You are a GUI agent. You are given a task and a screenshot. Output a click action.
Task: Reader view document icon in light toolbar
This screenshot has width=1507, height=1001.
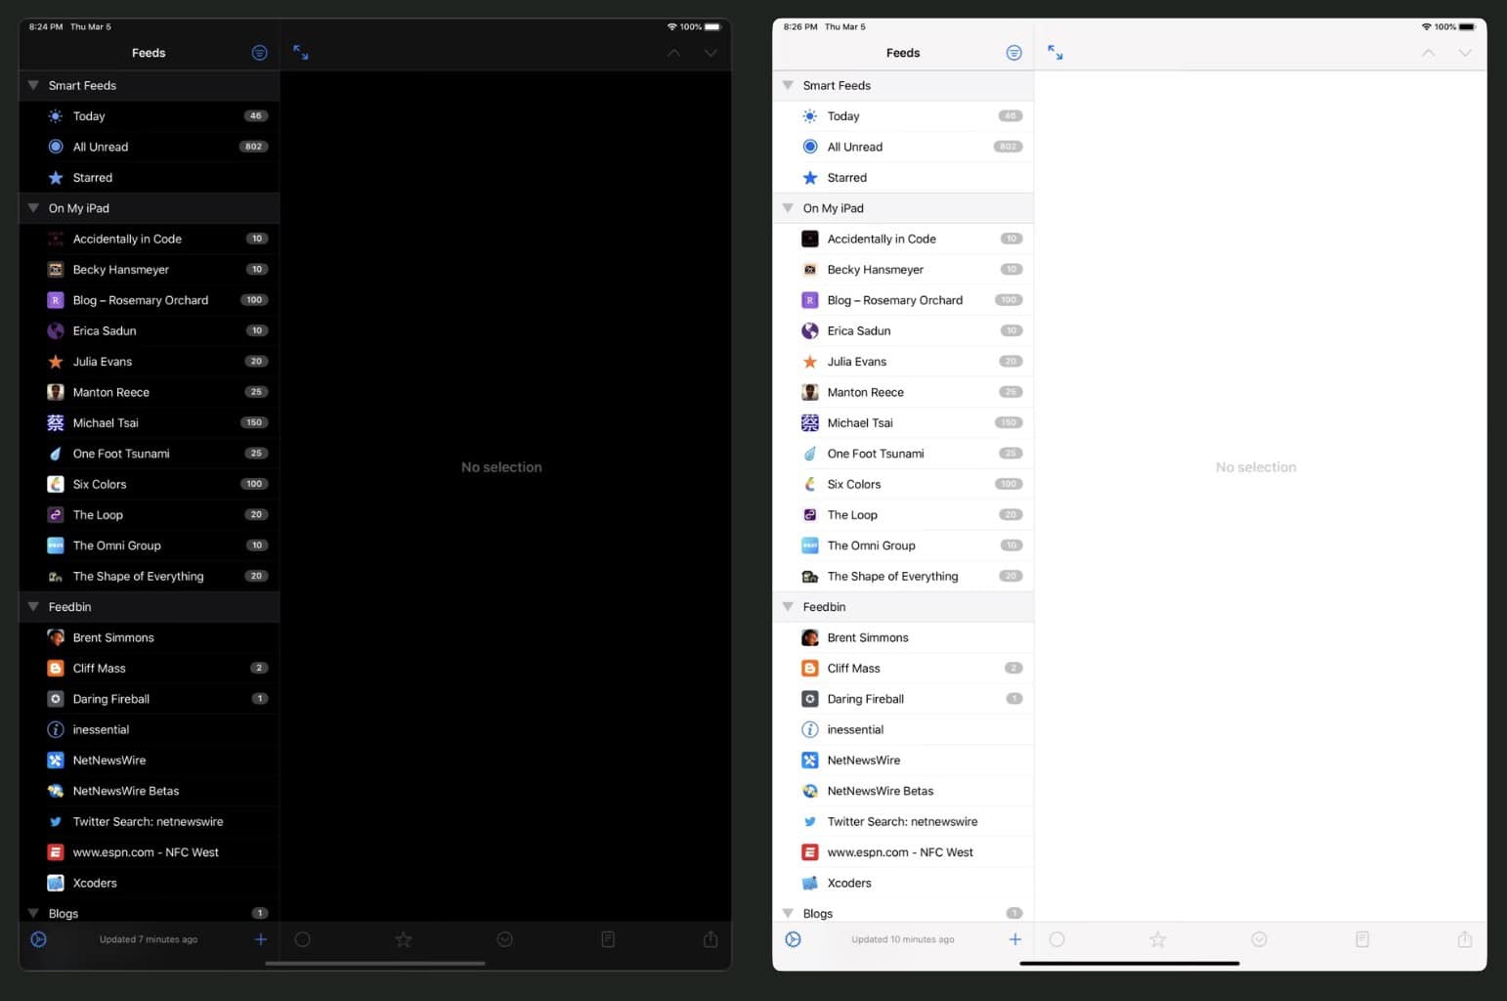[1362, 939]
